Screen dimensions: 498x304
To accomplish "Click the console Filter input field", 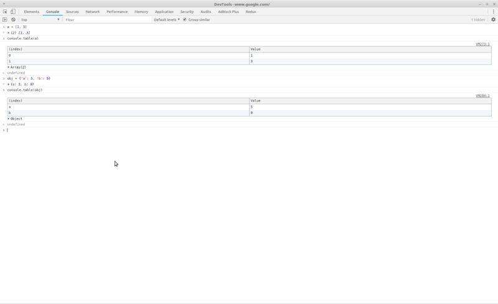I will pos(106,19).
